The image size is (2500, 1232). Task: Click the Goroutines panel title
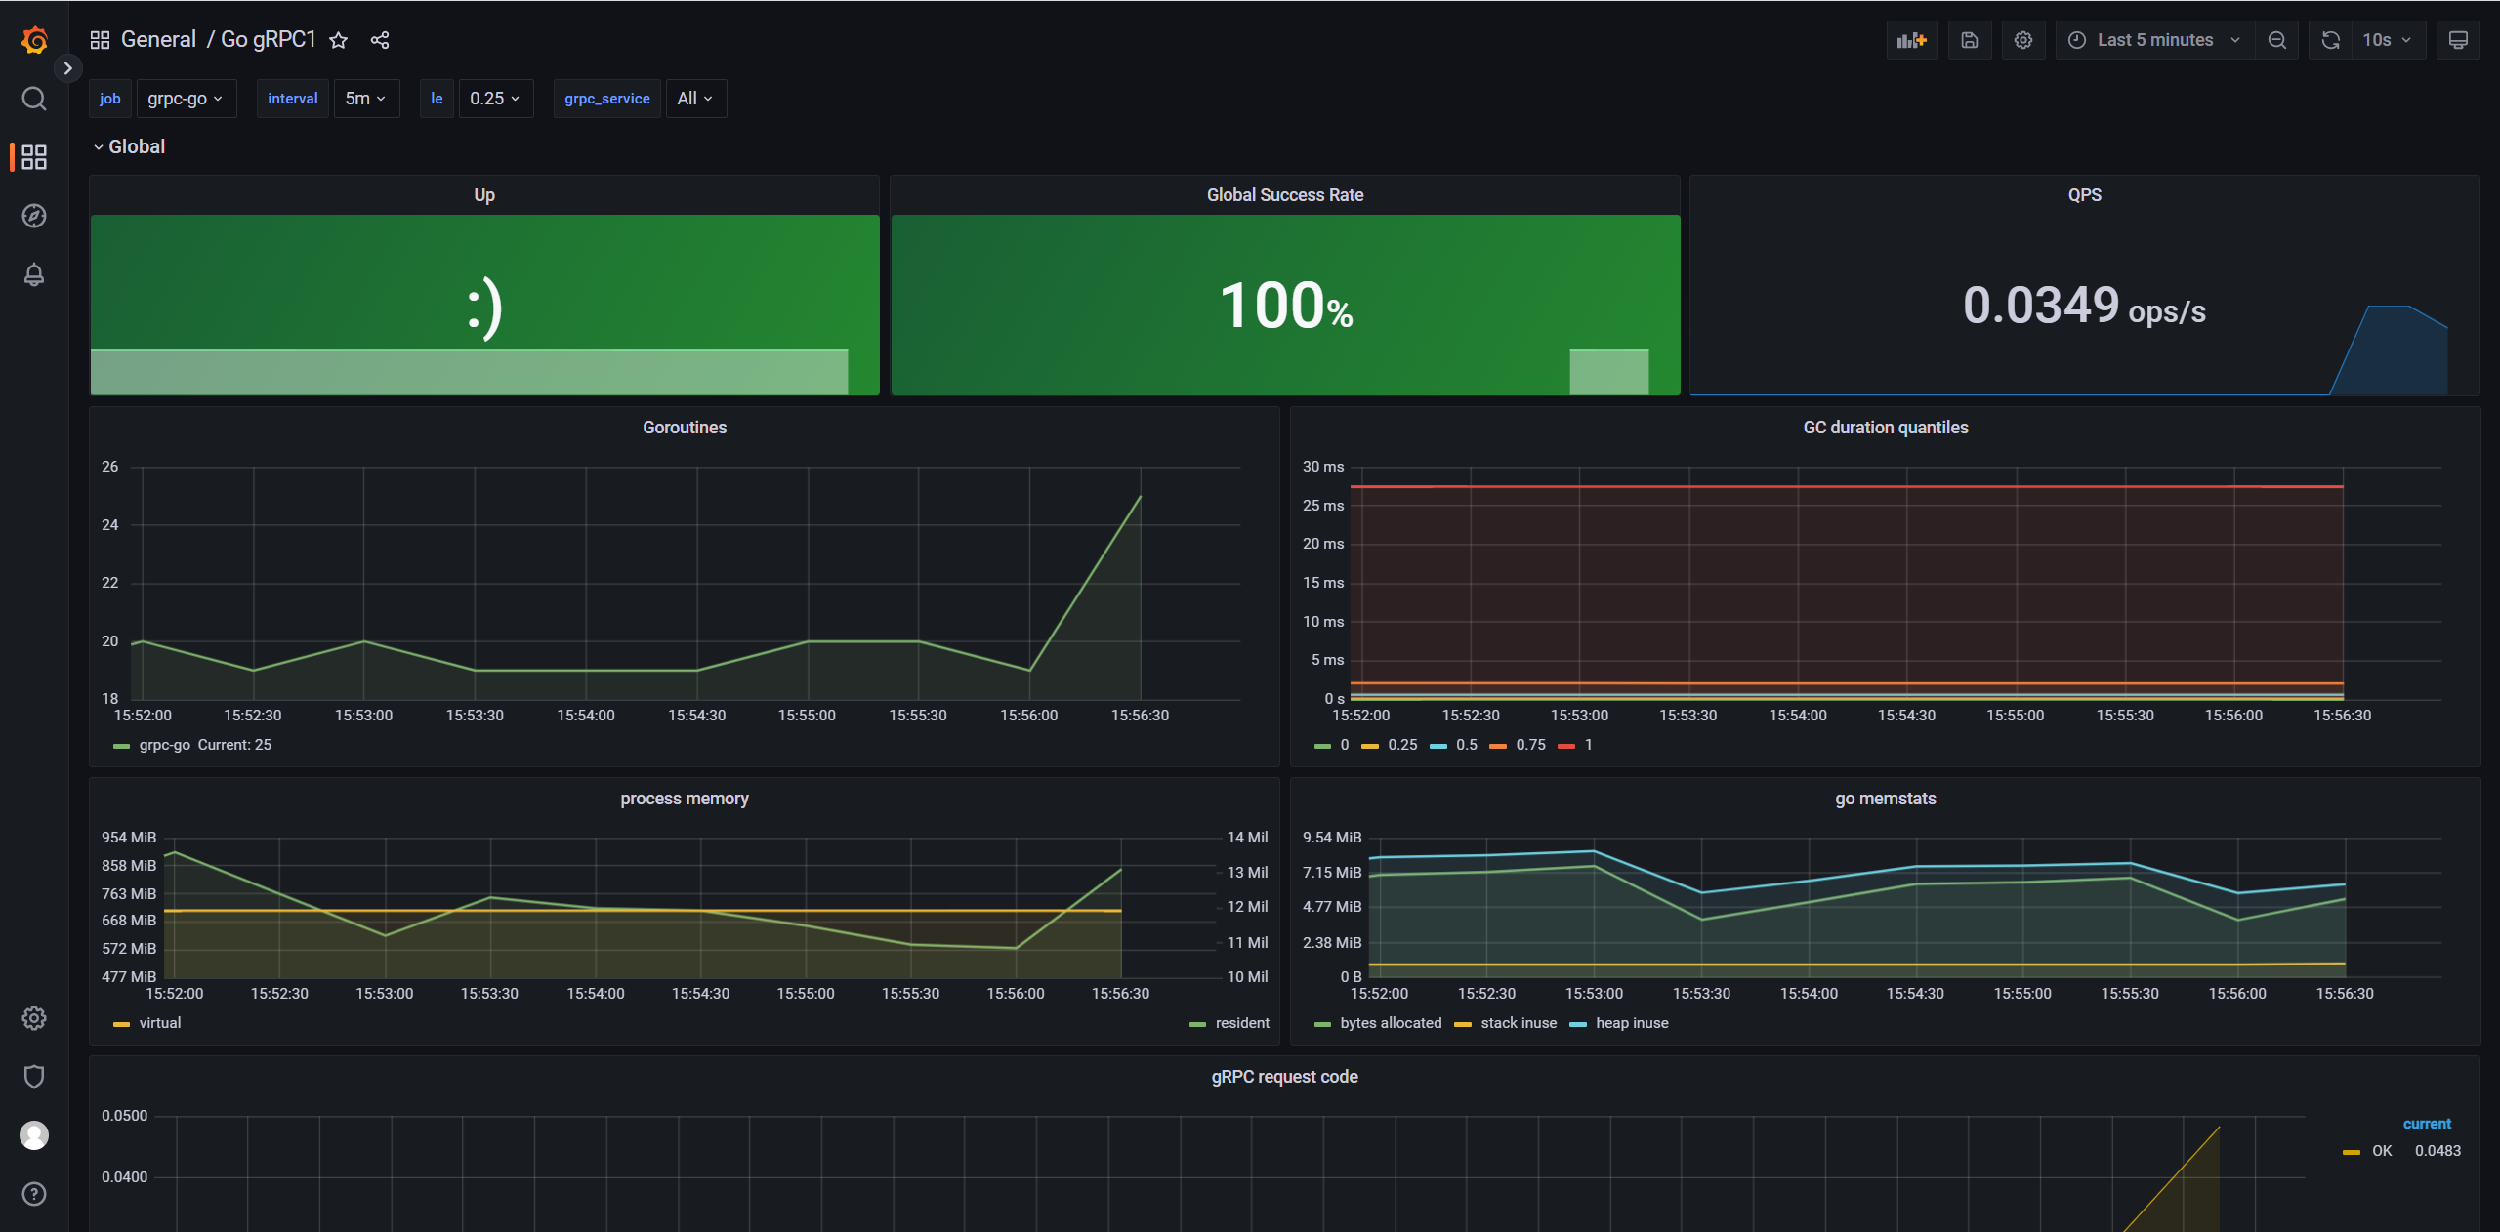pos(684,428)
